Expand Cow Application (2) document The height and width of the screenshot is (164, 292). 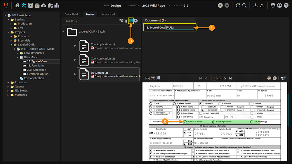click(75, 60)
